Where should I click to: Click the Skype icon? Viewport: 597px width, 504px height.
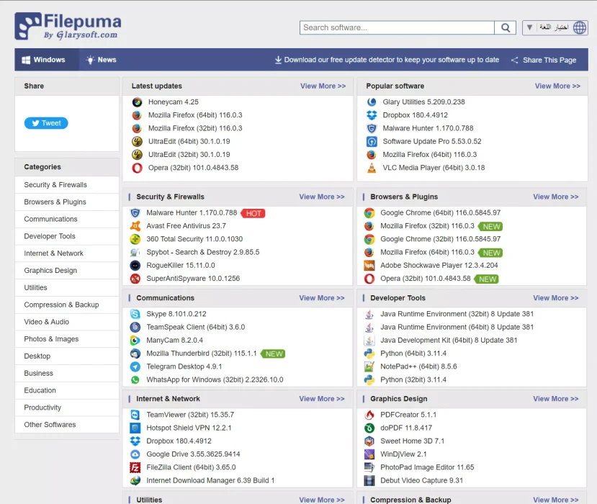pos(135,314)
